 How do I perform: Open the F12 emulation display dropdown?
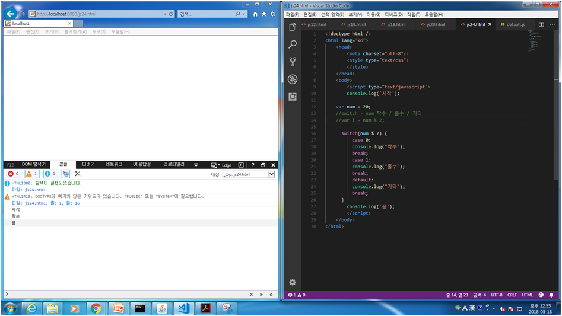[x=215, y=165]
